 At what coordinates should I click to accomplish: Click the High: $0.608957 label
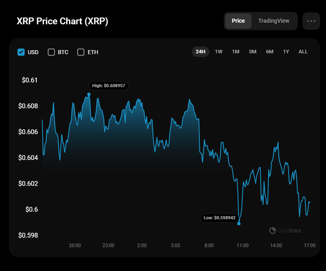coord(109,86)
